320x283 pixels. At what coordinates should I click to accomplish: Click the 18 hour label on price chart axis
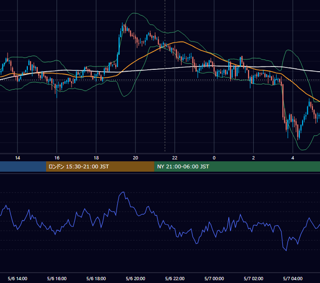[x=96, y=158]
